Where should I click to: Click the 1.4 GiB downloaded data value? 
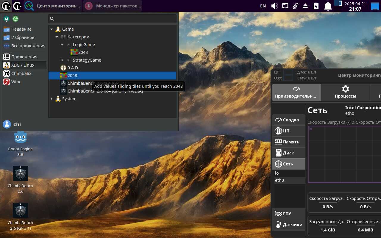328,230
